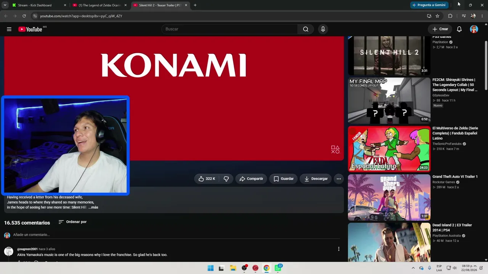Open the TheSonicProFandubs channel name

tap(447, 144)
